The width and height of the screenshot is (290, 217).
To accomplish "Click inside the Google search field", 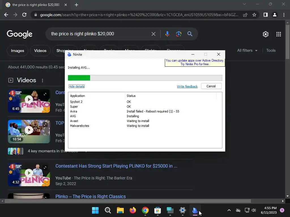I will coord(100,34).
